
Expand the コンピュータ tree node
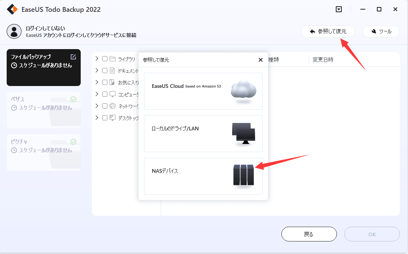97,94
